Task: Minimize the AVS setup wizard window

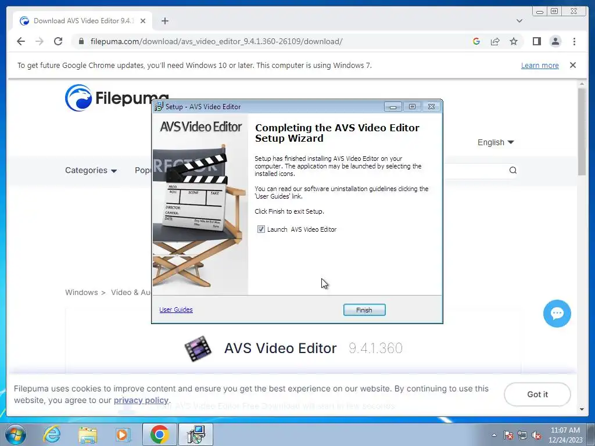Action: click(x=393, y=107)
